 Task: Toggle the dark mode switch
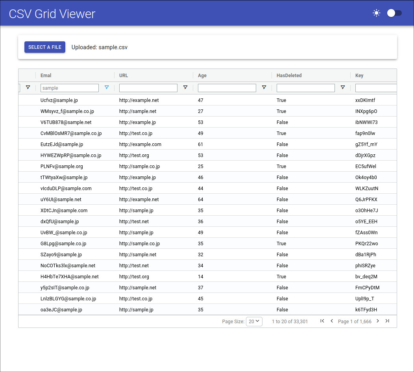pyautogui.click(x=394, y=13)
